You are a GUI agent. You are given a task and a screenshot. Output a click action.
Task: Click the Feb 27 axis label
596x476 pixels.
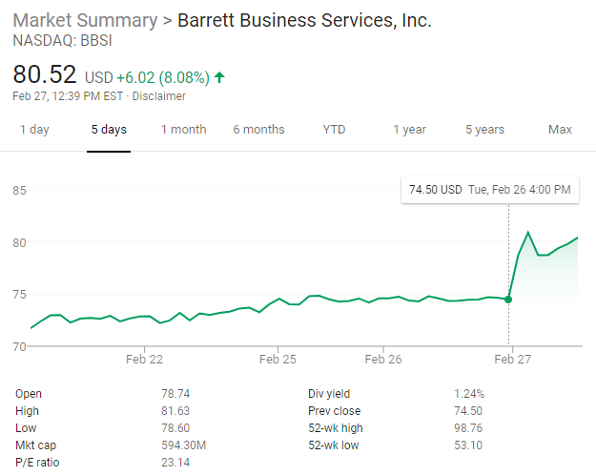pyautogui.click(x=512, y=360)
